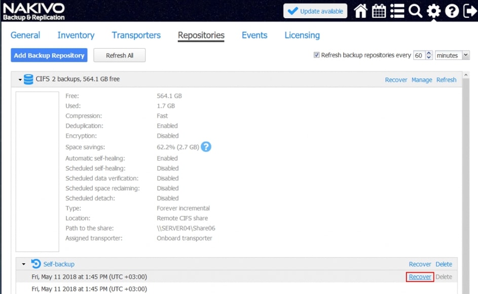Image resolution: width=478 pixels, height=294 pixels.
Task: Open the minutes unit dropdown
Action: (452, 56)
